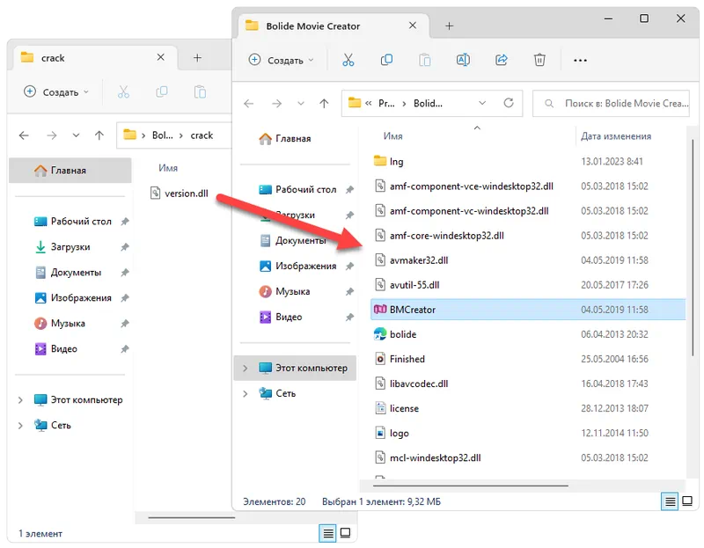Select the Finished file

click(x=400, y=359)
